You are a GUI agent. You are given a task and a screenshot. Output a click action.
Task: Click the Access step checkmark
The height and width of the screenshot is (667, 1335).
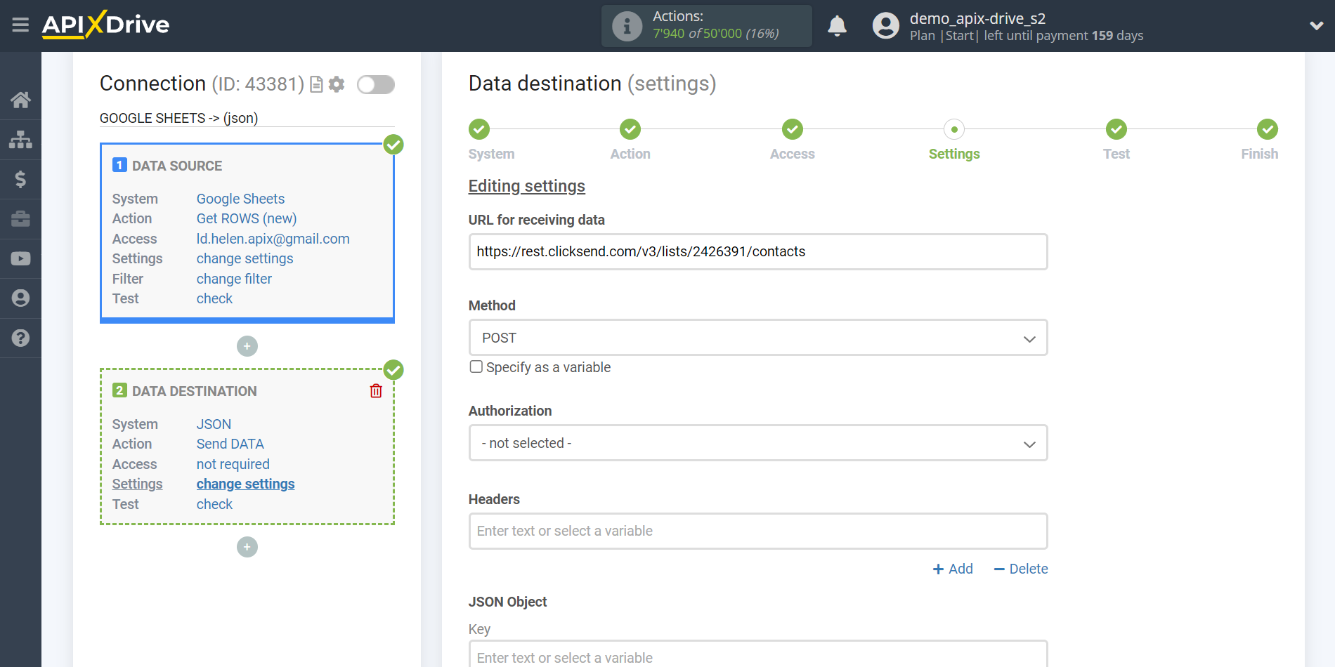coord(793,129)
